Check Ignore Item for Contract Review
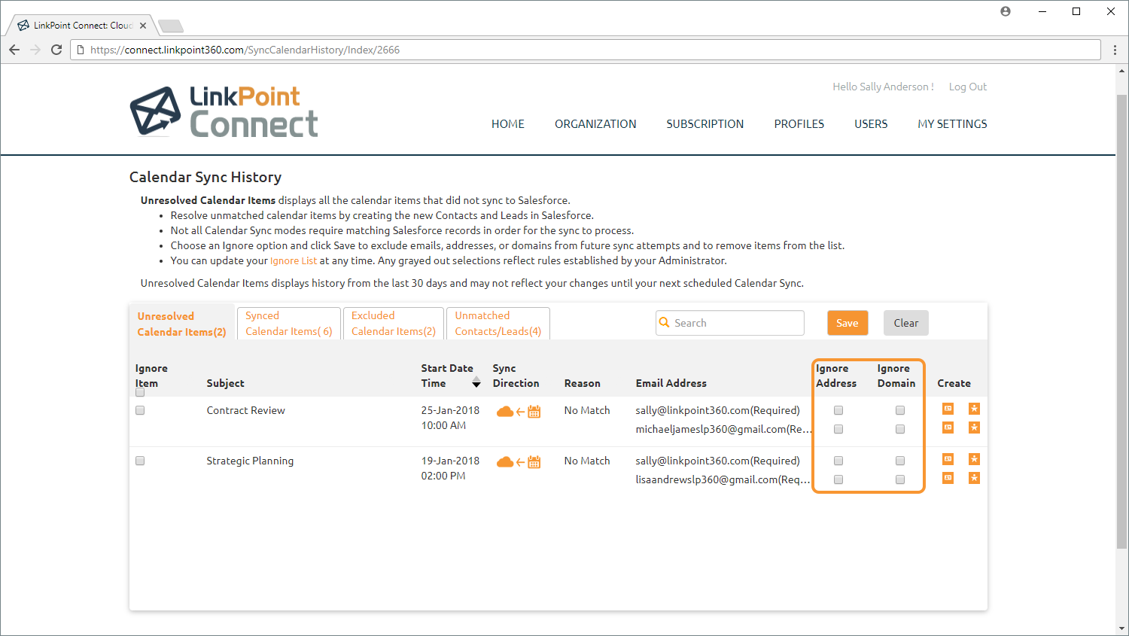 (140, 410)
